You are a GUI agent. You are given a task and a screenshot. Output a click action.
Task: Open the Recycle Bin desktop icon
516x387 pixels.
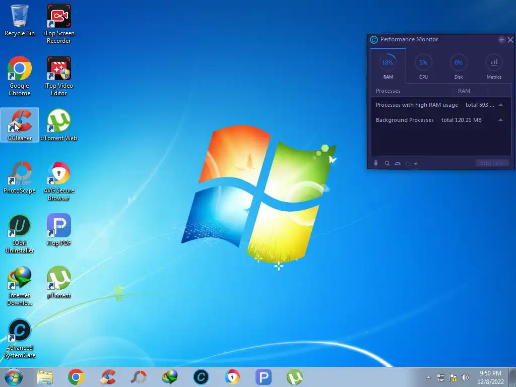point(20,20)
